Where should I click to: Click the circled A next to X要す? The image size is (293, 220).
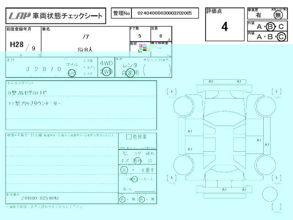tap(124, 170)
